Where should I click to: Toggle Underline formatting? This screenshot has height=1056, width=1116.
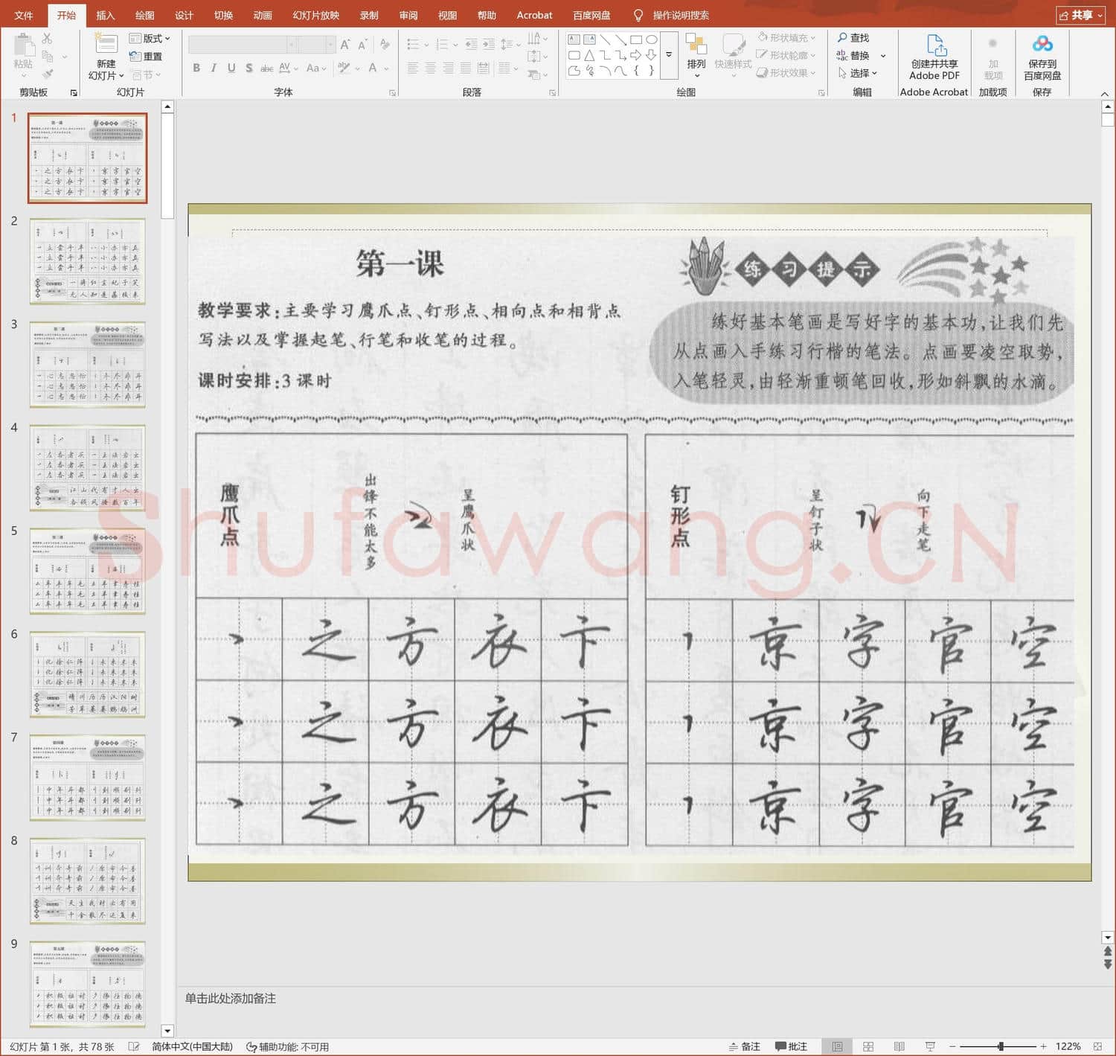231,68
